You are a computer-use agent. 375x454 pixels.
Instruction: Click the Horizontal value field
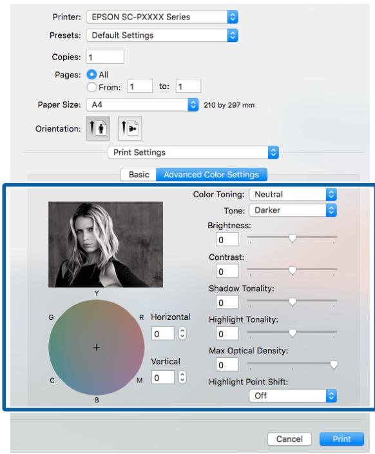pyautogui.click(x=163, y=334)
